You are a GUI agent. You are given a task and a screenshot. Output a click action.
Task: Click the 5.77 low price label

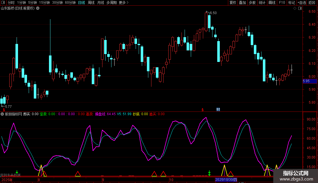pos(8,106)
